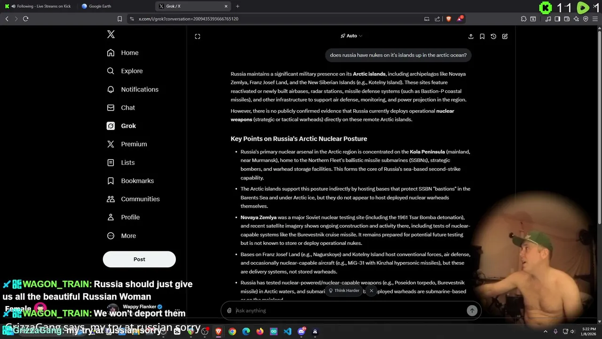Click the page vertical scrollbar
The image size is (602, 339).
[x=599, y=127]
